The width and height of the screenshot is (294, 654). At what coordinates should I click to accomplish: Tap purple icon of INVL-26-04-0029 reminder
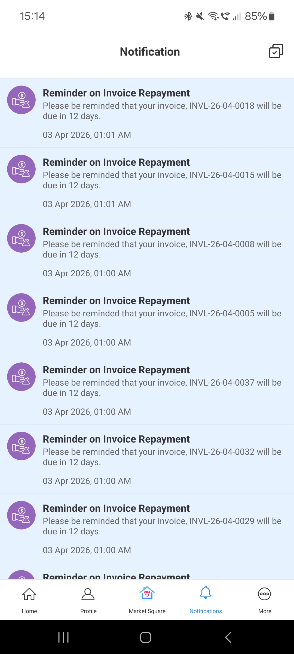pos(21,515)
